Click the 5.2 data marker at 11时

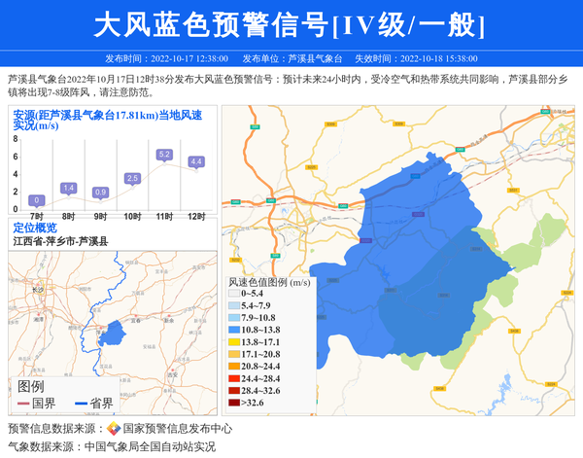click(x=164, y=155)
